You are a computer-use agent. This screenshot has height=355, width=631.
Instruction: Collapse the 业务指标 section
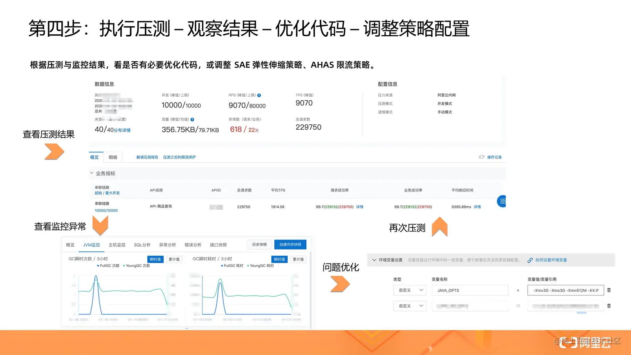coord(92,173)
